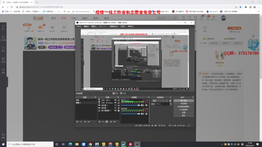Open source properties gear in sources toolbar
The image size is (262, 147).
pos(107,122)
